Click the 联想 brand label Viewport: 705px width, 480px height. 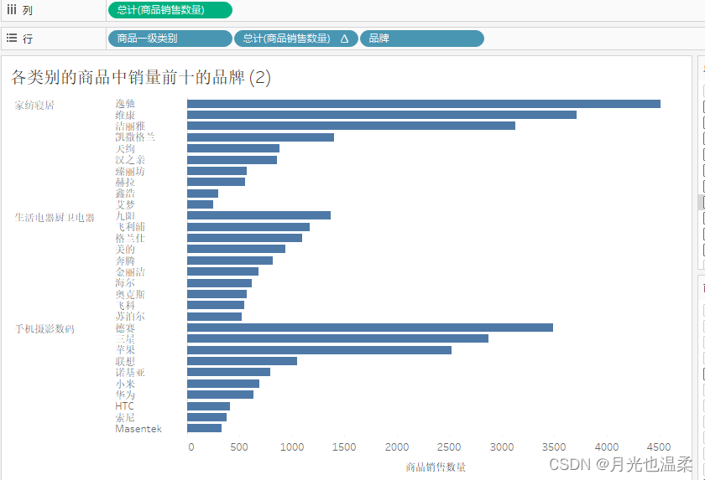coord(125,361)
